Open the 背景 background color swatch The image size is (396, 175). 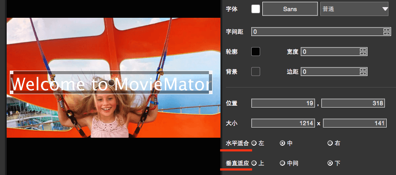(x=256, y=72)
